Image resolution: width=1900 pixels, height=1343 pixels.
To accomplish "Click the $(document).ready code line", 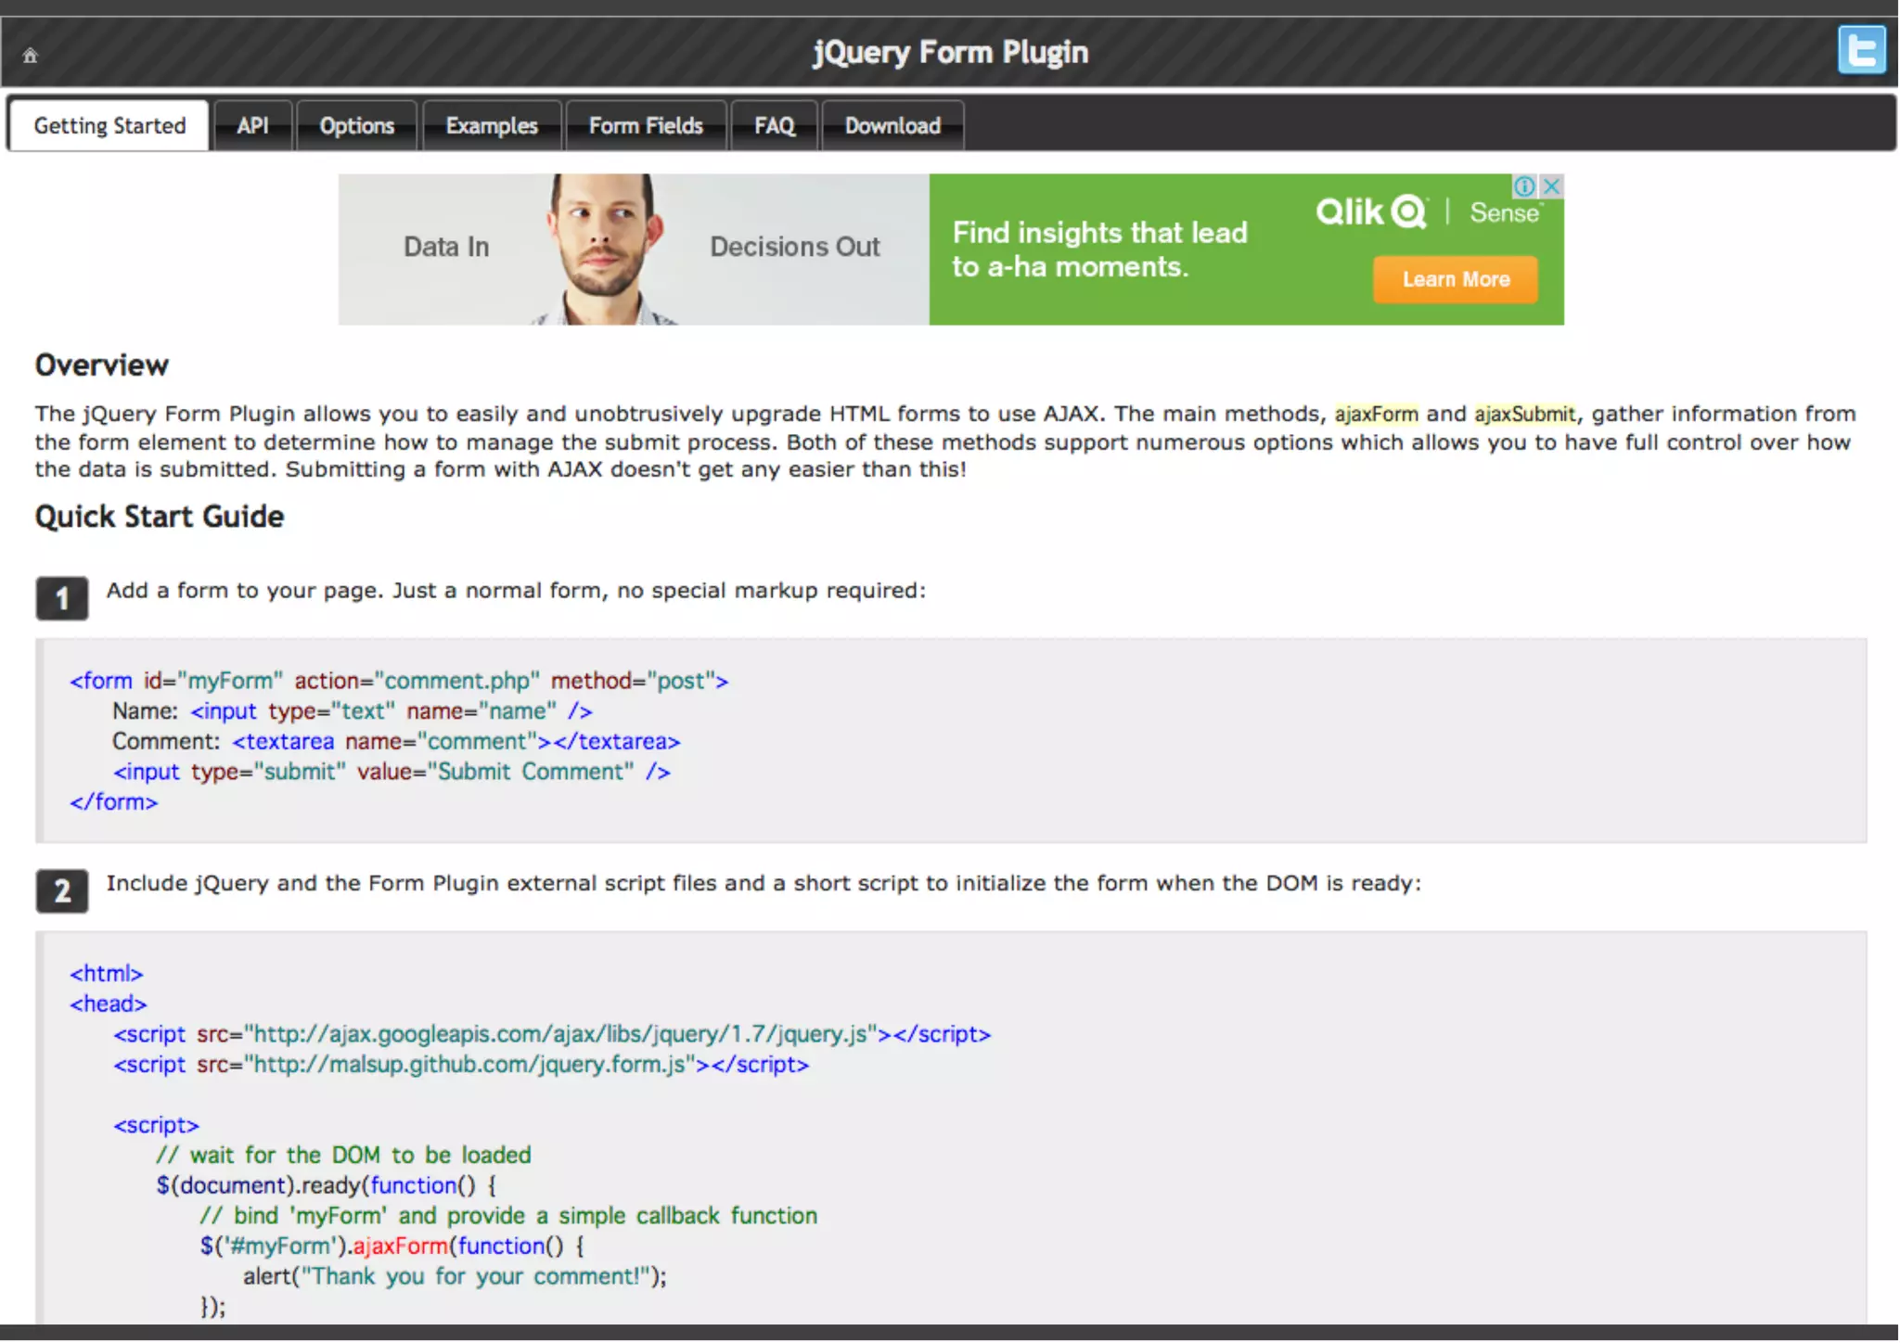I will 326,1185.
